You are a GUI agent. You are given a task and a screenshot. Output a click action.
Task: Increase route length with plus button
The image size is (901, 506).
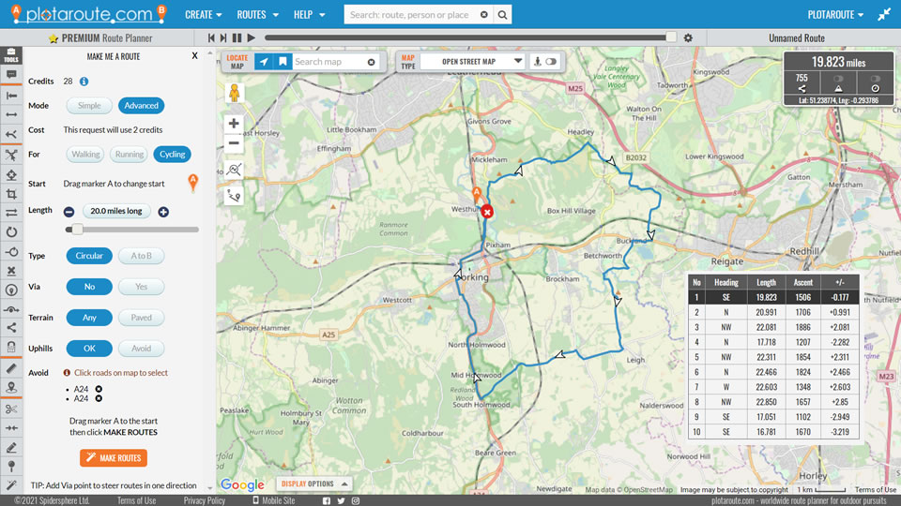[x=163, y=213]
